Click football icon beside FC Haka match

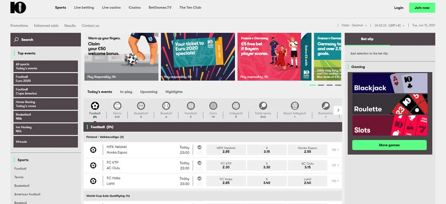pos(93,181)
